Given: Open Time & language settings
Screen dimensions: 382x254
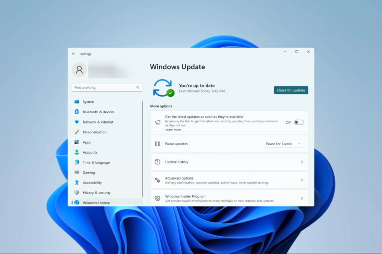Looking at the screenshot, I should click(x=106, y=162).
